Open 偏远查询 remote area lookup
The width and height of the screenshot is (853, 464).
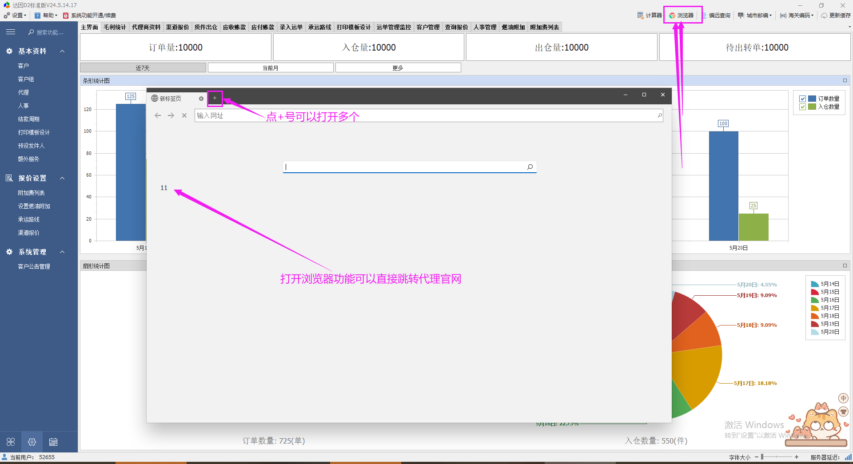716,16
